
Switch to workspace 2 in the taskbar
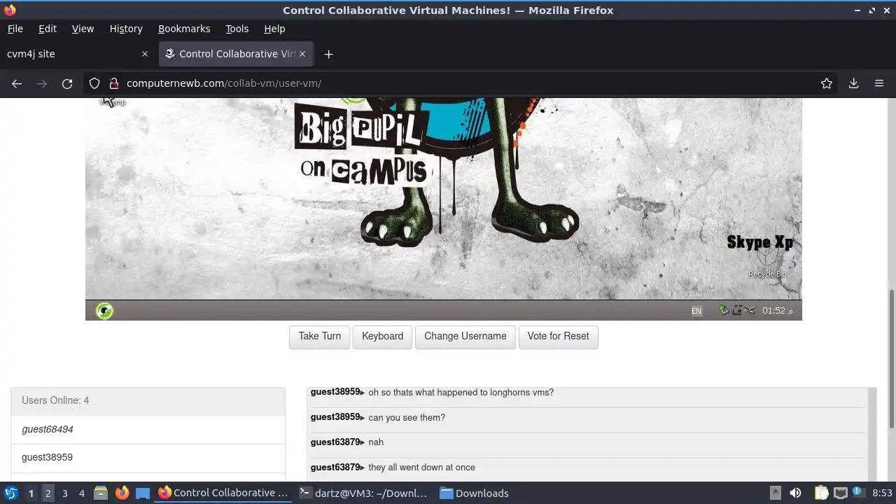tap(48, 493)
